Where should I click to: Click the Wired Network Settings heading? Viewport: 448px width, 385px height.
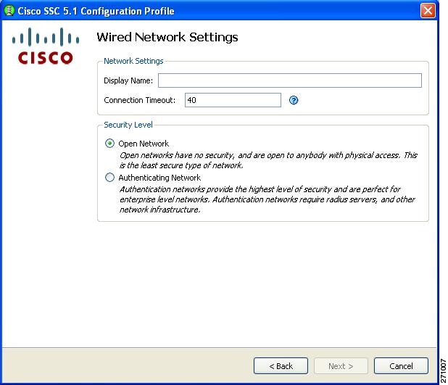point(167,37)
